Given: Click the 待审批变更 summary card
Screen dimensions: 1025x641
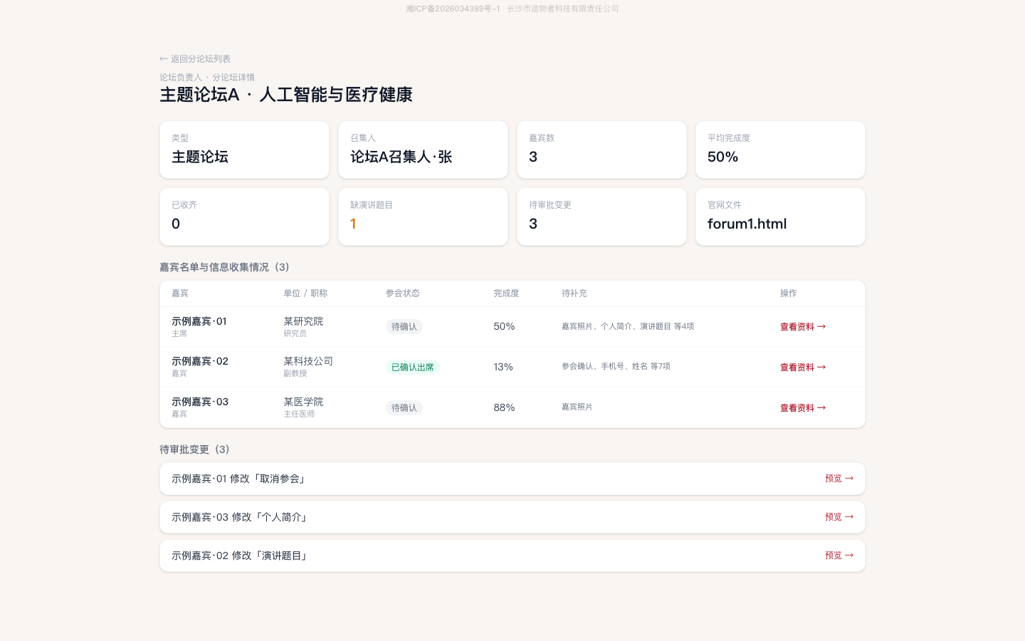Looking at the screenshot, I should point(601,217).
